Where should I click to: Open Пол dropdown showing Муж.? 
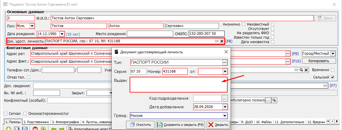pos(32,26)
